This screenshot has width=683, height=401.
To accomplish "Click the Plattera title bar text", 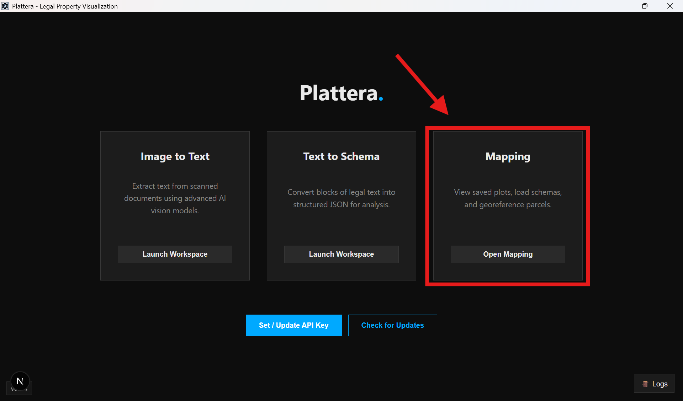I will tap(65, 6).
